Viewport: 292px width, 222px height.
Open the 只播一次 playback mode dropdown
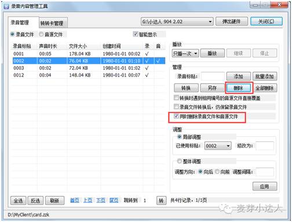click(x=185, y=53)
